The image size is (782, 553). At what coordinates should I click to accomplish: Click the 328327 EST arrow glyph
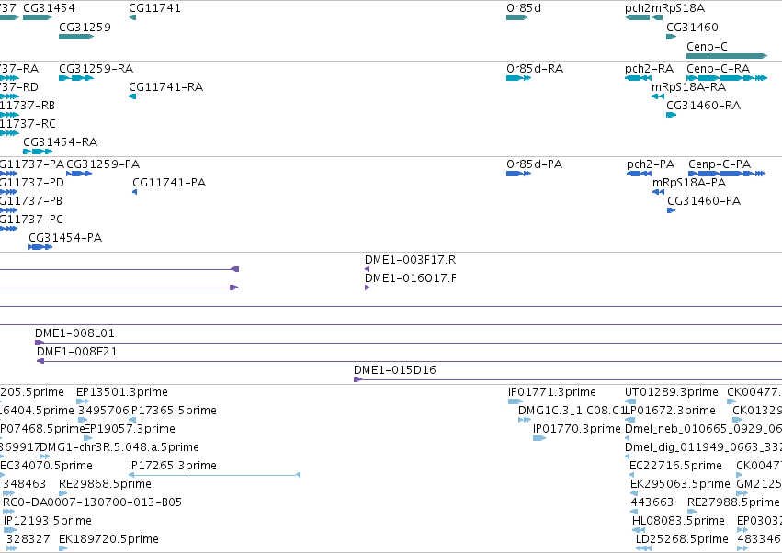coord(12,548)
